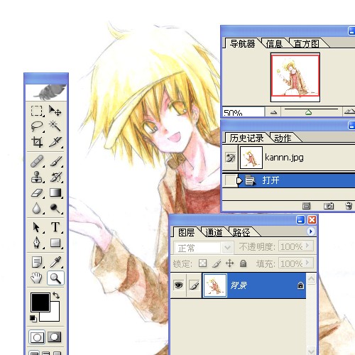Screen dimensions: 355x355
Task: Select the Healing Brush tool
Action: tap(37, 161)
